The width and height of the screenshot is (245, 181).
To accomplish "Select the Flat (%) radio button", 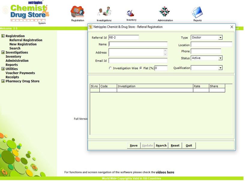I will 141,68.
